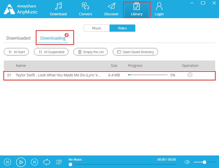Maximize the AnyMusic window

point(203,3)
